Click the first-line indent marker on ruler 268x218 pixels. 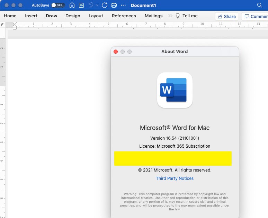click(x=15, y=23)
